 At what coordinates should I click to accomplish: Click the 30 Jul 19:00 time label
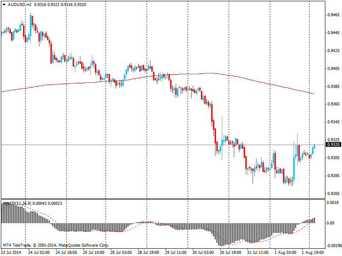point(230,253)
